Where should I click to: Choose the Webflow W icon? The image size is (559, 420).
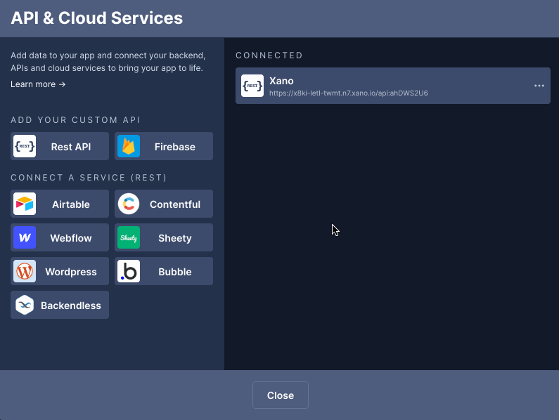click(25, 237)
